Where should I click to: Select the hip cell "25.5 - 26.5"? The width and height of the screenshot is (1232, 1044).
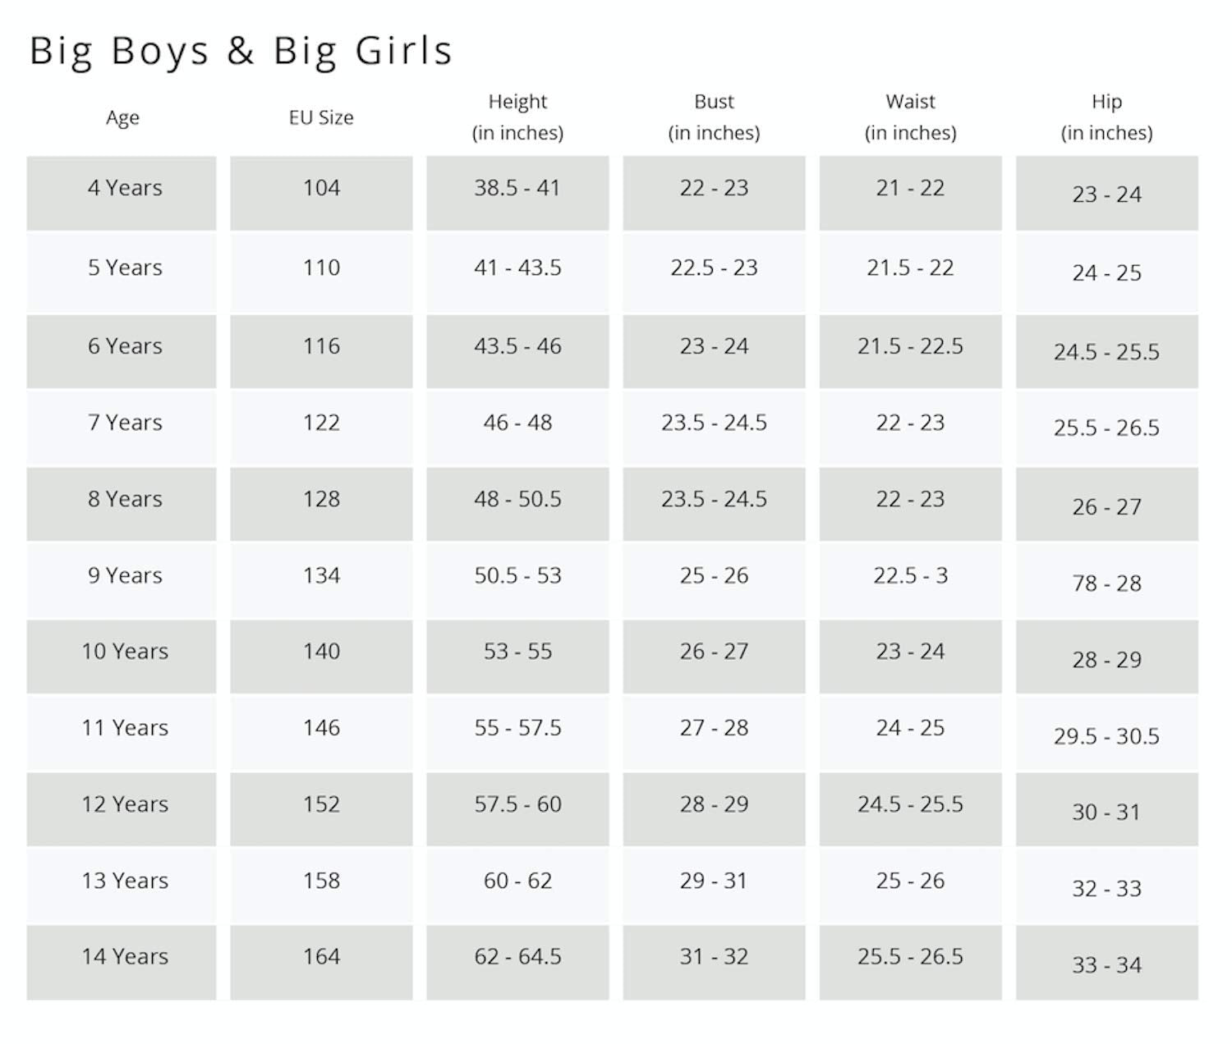pos(1106,428)
